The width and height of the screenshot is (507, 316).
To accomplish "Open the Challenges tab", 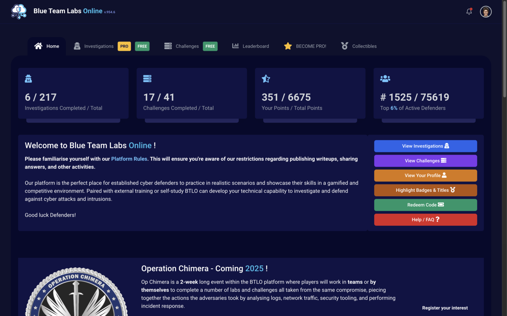I will pos(187,46).
